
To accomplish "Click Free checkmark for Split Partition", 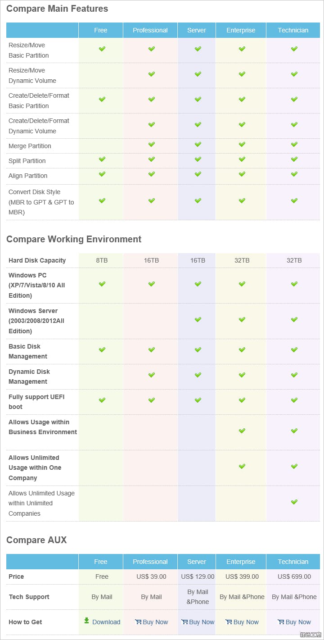I will click(102, 159).
